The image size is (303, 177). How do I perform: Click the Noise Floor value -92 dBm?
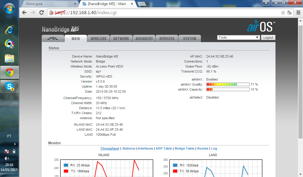212,66
